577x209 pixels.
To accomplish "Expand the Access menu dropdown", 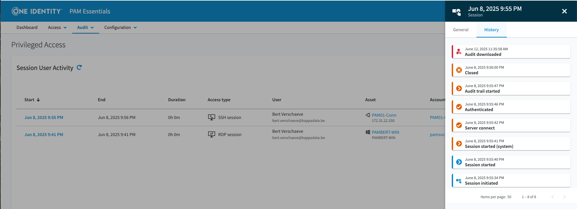I will click(57, 28).
